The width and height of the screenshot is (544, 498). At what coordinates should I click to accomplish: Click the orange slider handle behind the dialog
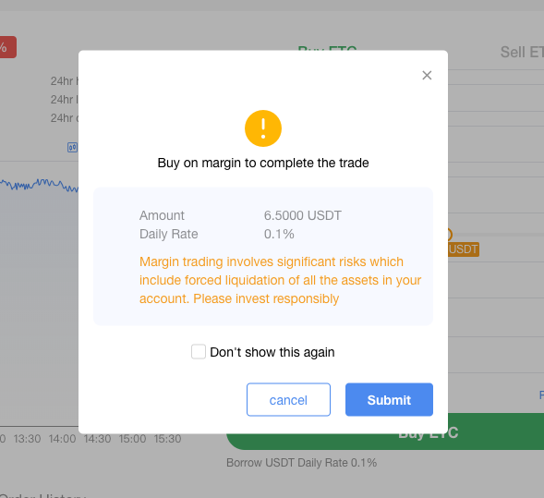(450, 235)
